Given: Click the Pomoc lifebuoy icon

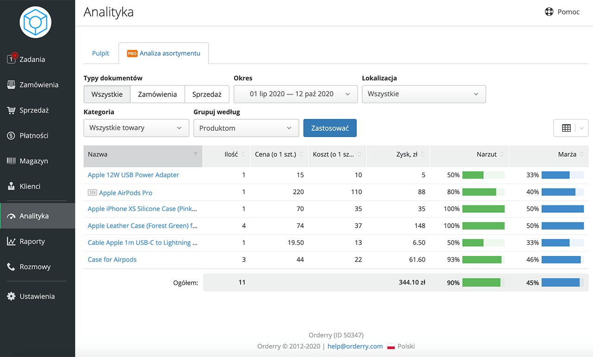Looking at the screenshot, I should [549, 12].
